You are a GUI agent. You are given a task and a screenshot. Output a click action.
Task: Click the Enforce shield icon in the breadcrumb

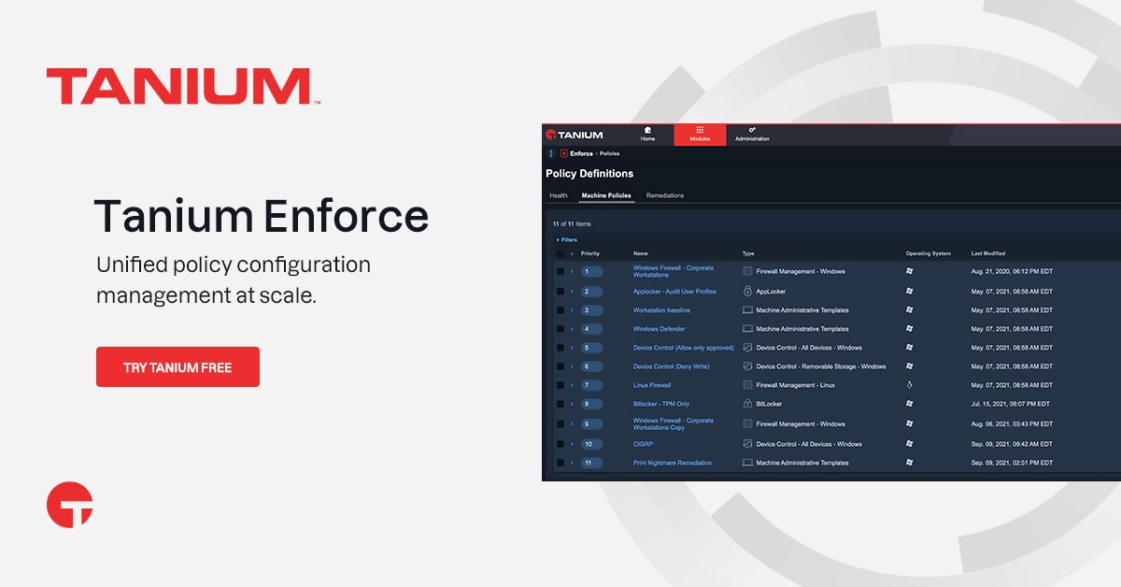(x=563, y=153)
